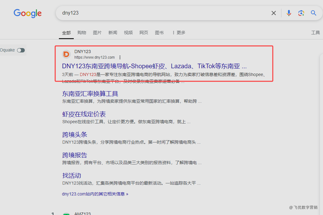Click the DNY123 orange site favicon
The image size is (323, 215).
pyautogui.click(x=66, y=54)
